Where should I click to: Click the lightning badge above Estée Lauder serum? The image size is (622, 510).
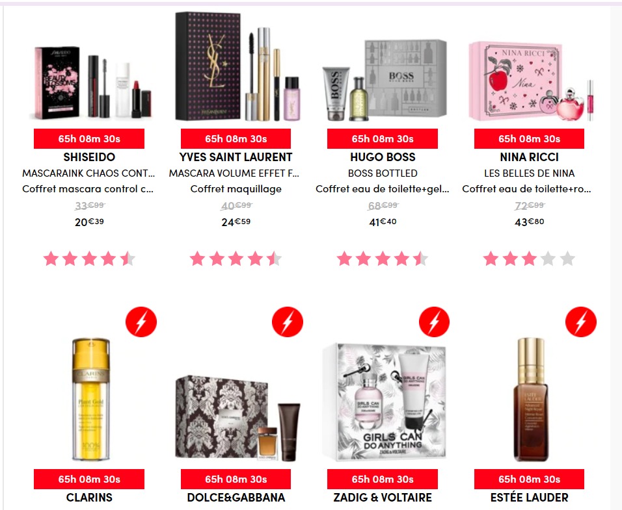581,322
